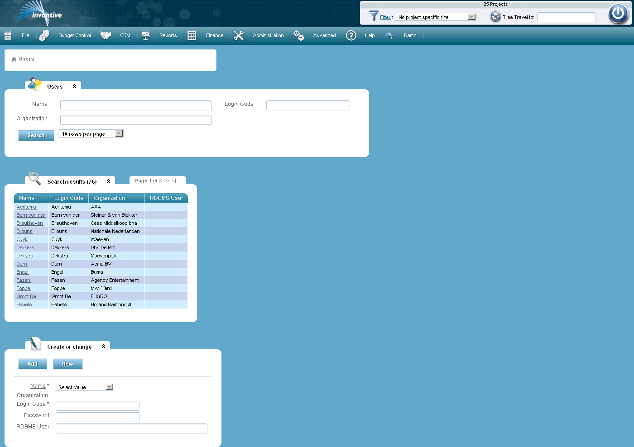634x447 pixels.
Task: Click the Name search input field
Action: (x=136, y=105)
